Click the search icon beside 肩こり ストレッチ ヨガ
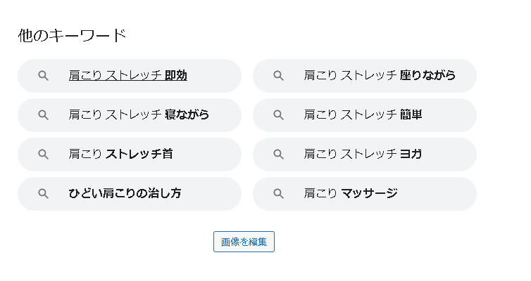Screen dimensions: 531x281 coord(279,155)
